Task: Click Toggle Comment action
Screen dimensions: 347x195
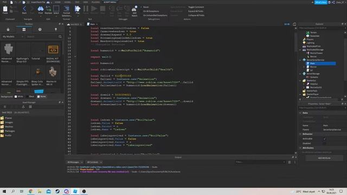Action: (196, 7)
